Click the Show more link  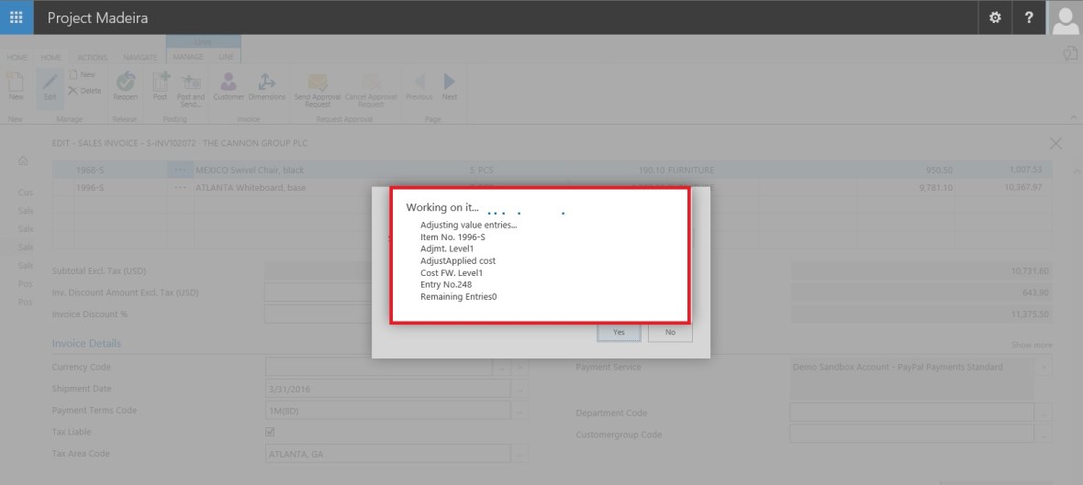click(x=1032, y=345)
